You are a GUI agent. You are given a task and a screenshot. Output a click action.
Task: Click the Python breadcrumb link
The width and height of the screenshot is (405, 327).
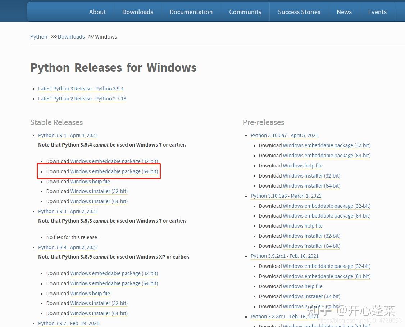click(38, 36)
